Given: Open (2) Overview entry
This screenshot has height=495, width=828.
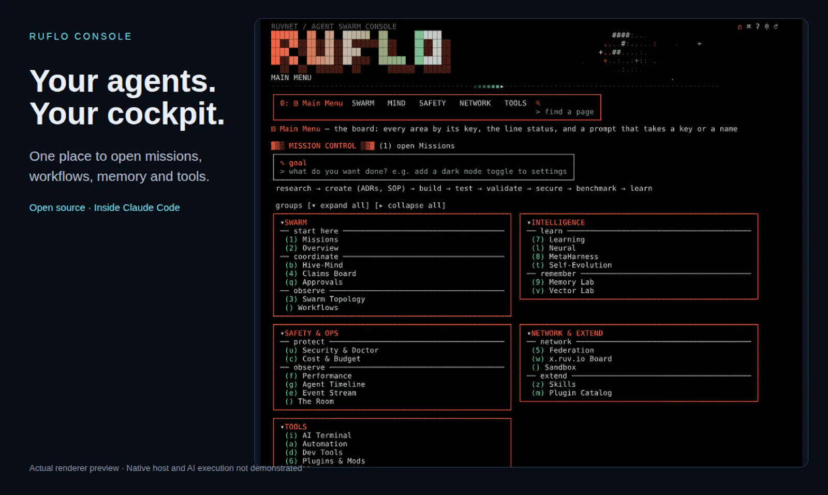Looking at the screenshot, I should pos(312,248).
